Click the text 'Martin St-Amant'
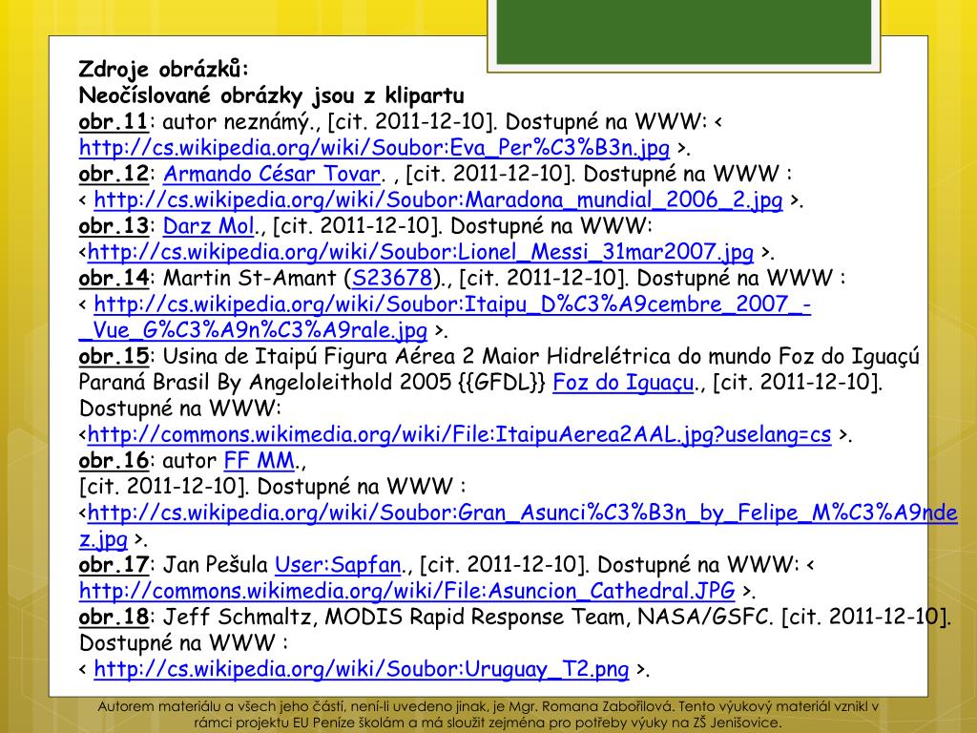The image size is (977, 733). tap(249, 278)
